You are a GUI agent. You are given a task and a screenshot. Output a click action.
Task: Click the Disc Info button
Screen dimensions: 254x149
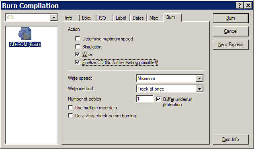(x=231, y=139)
